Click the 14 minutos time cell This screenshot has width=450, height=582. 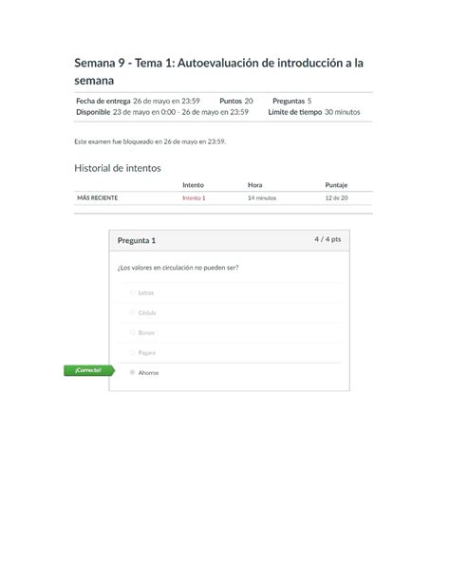[x=262, y=197]
